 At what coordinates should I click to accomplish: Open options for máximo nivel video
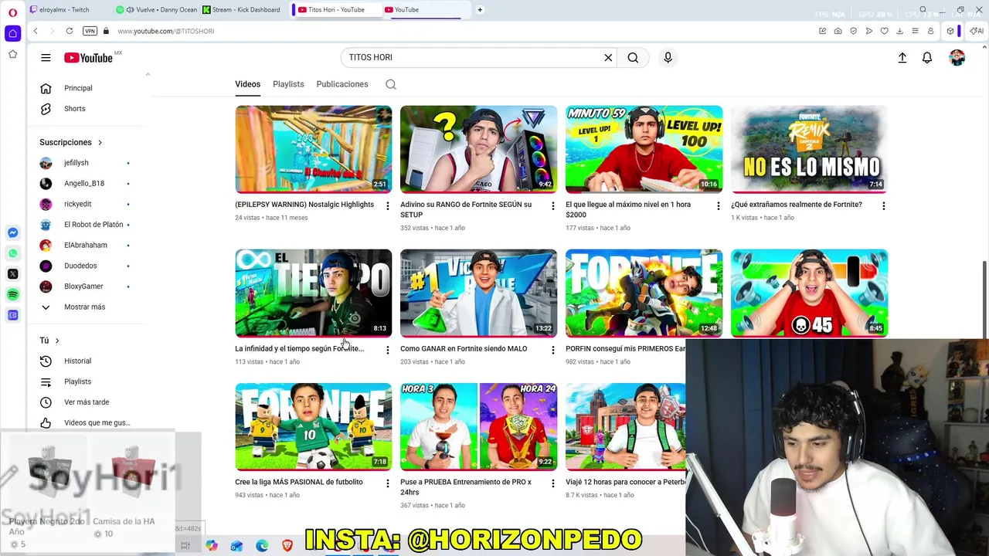click(x=718, y=206)
